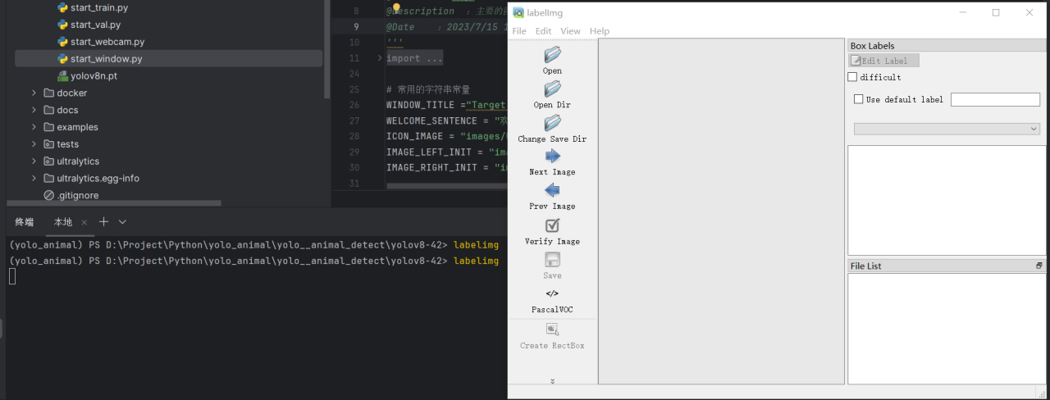Open the label combo box under Box Labels

pos(947,129)
